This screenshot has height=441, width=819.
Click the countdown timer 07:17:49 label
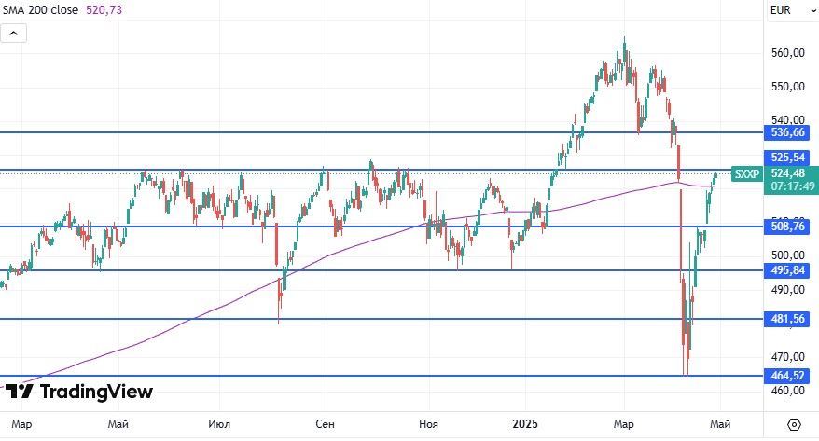pos(787,186)
